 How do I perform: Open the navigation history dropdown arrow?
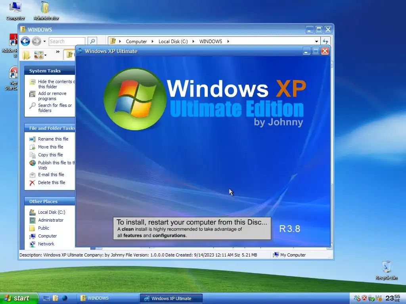44,41
